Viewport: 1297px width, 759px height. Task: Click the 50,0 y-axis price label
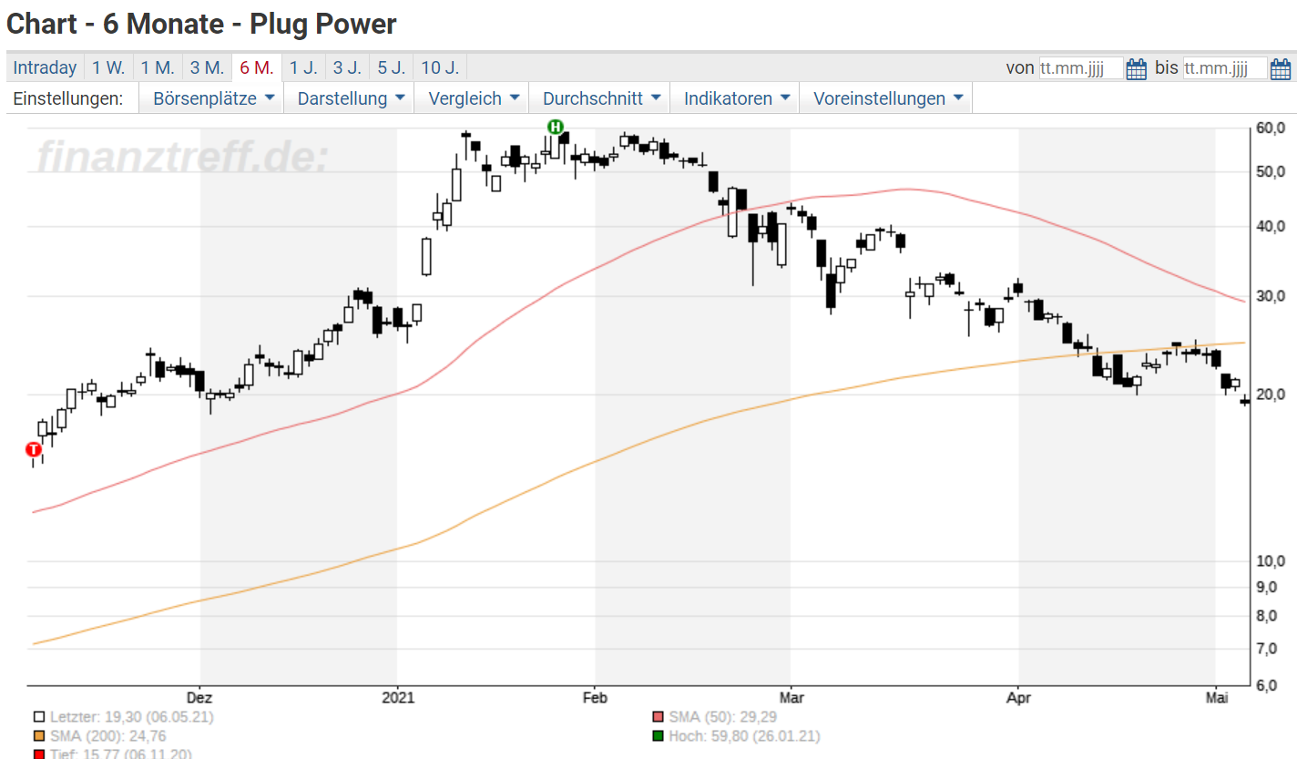coord(1270,171)
